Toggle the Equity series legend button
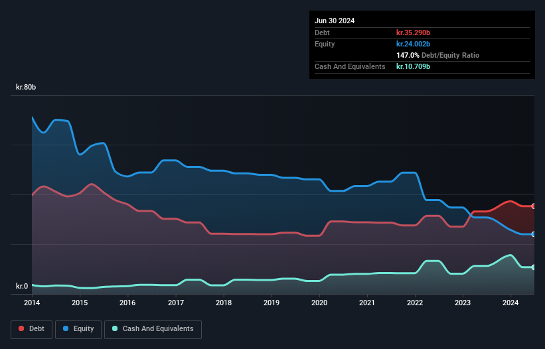Screen dimensions: 545x349 (x=78, y=329)
